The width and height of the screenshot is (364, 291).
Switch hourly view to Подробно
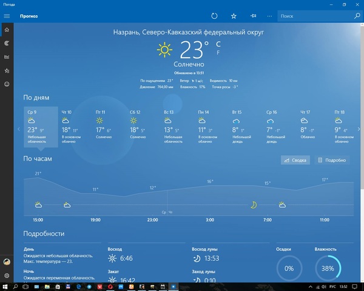pyautogui.click(x=332, y=160)
